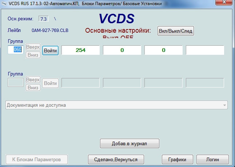Click the Логин button
The image size is (235, 167).
pyautogui.click(x=212, y=159)
